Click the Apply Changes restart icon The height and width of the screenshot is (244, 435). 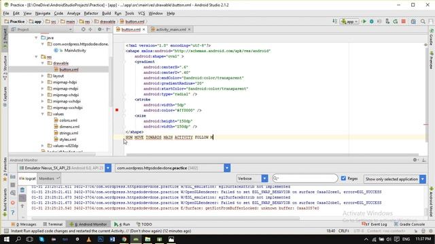pyautogui.click(x=396, y=21)
